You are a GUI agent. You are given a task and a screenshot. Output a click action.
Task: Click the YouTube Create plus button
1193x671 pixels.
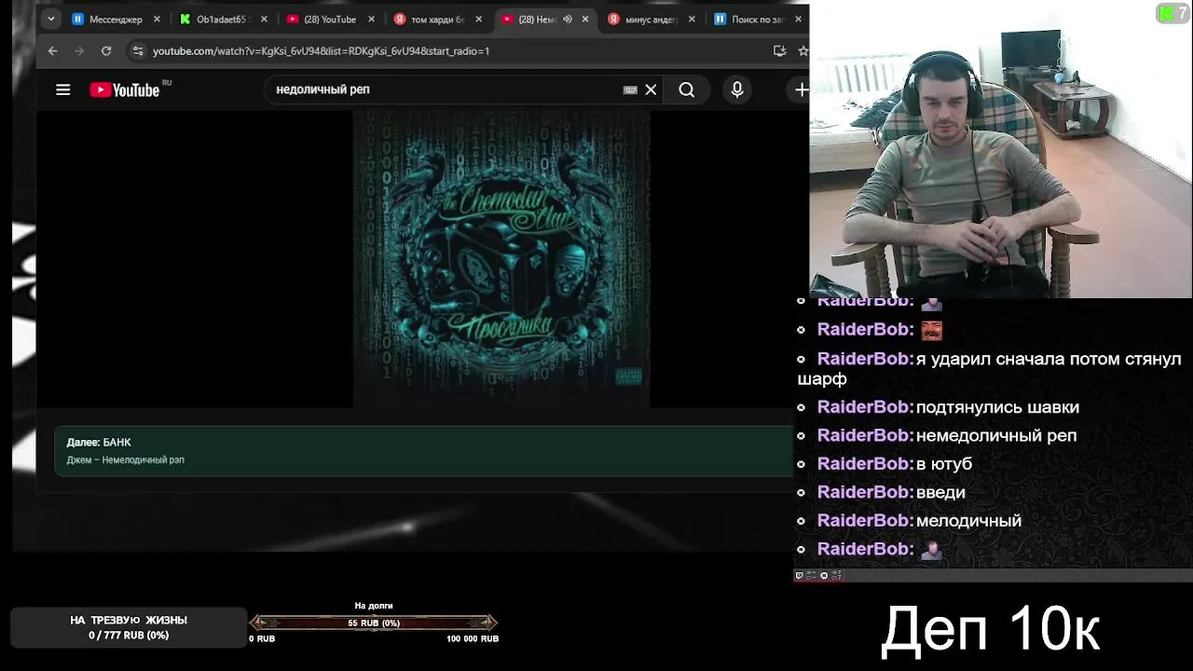[x=801, y=89]
